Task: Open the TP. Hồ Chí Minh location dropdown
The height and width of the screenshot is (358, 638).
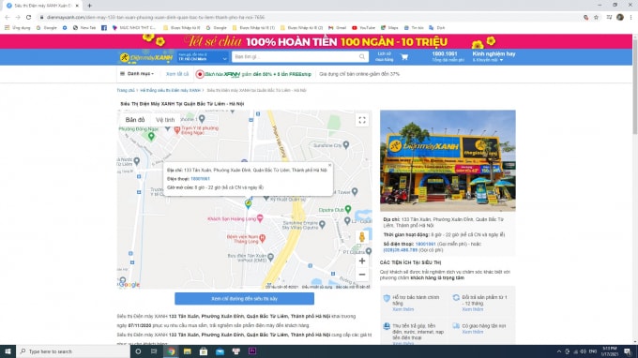Action: pos(203,57)
